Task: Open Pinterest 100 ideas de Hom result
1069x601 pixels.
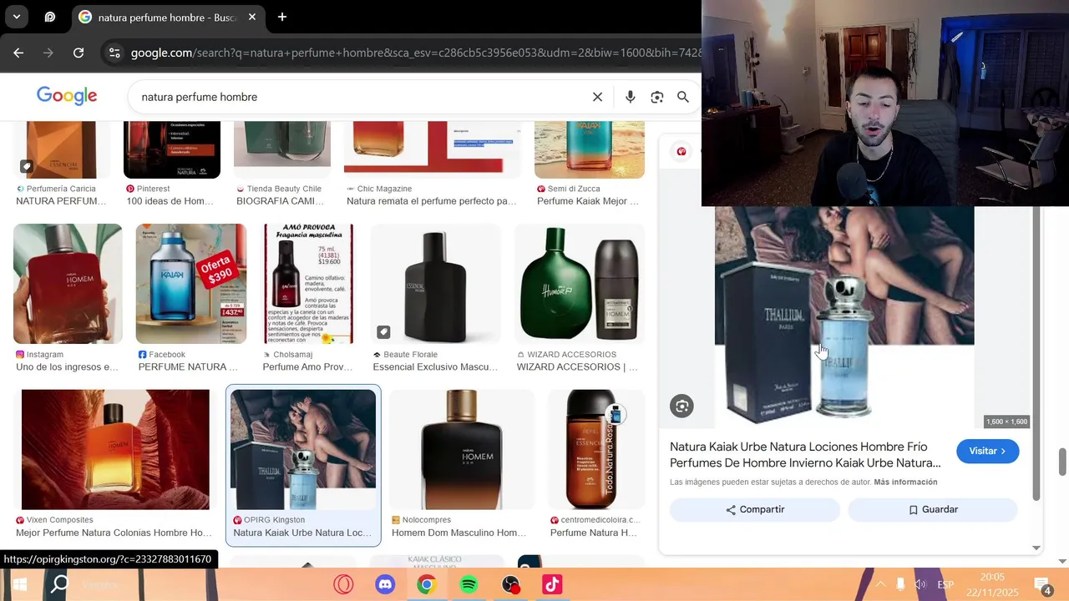Action: pyautogui.click(x=170, y=201)
